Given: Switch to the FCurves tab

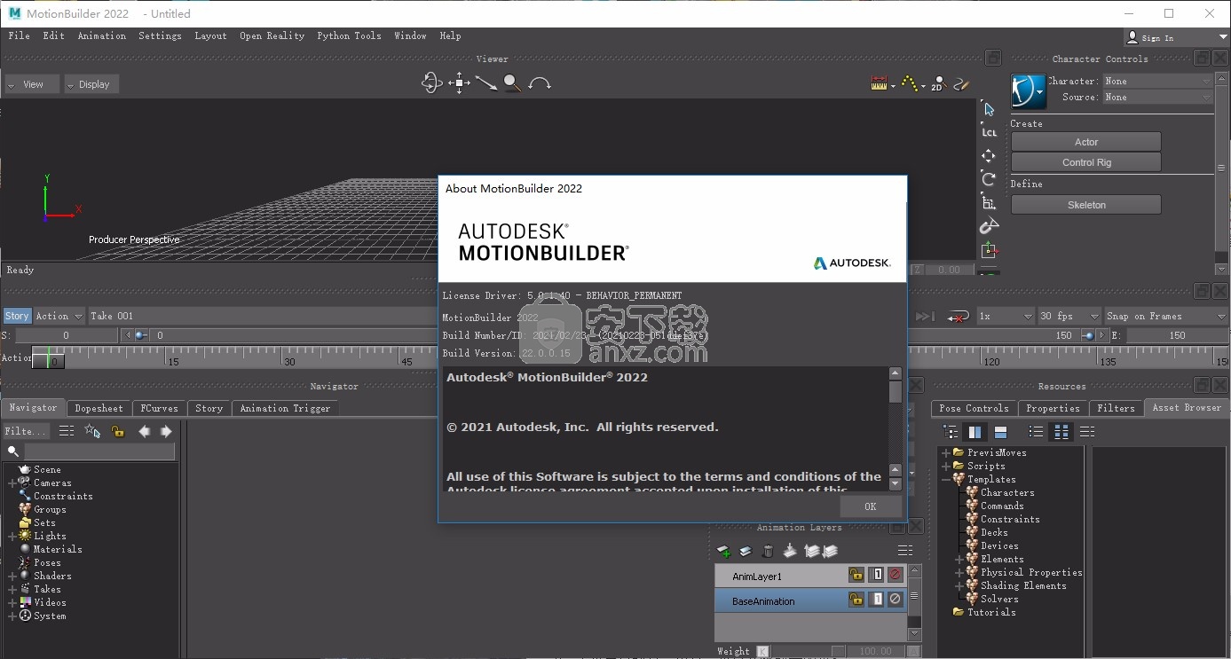Looking at the screenshot, I should tap(159, 408).
